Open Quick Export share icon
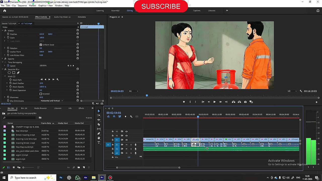Screen dimensions: 322x181 [318, 11]
